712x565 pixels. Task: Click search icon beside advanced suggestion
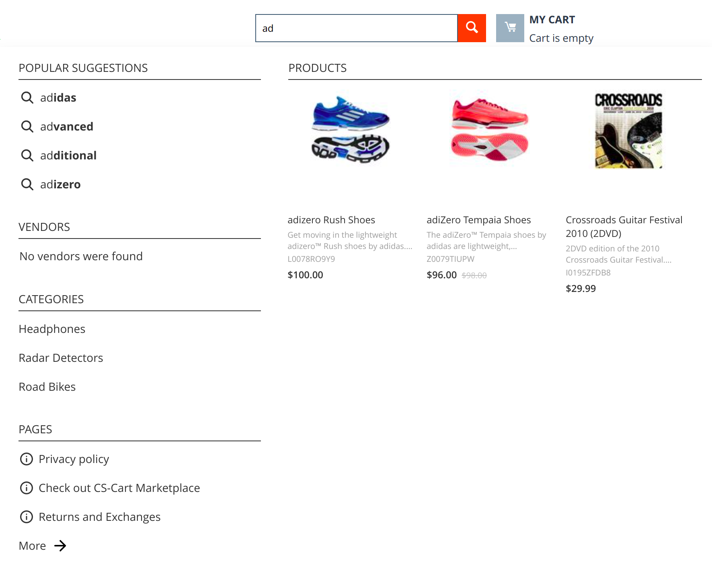27,126
